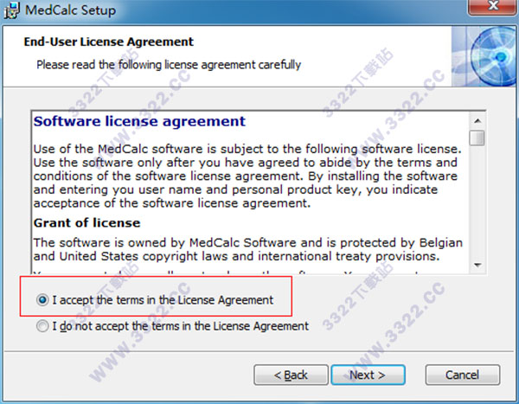Click the 'I do not accept' label text
The height and width of the screenshot is (404, 519).
[x=180, y=327]
